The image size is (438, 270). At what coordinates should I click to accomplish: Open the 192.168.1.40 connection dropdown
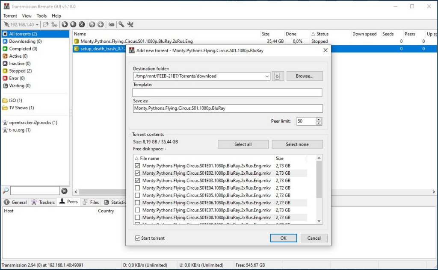(x=37, y=25)
